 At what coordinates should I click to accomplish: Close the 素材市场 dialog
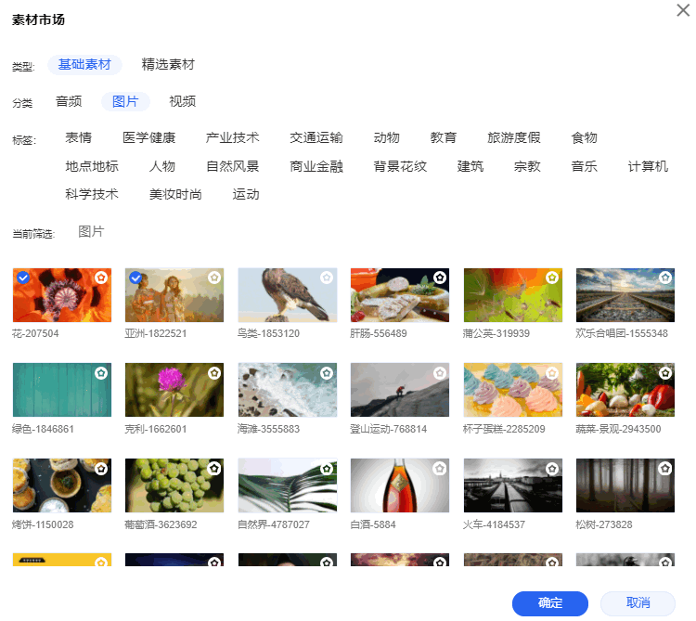(x=683, y=10)
